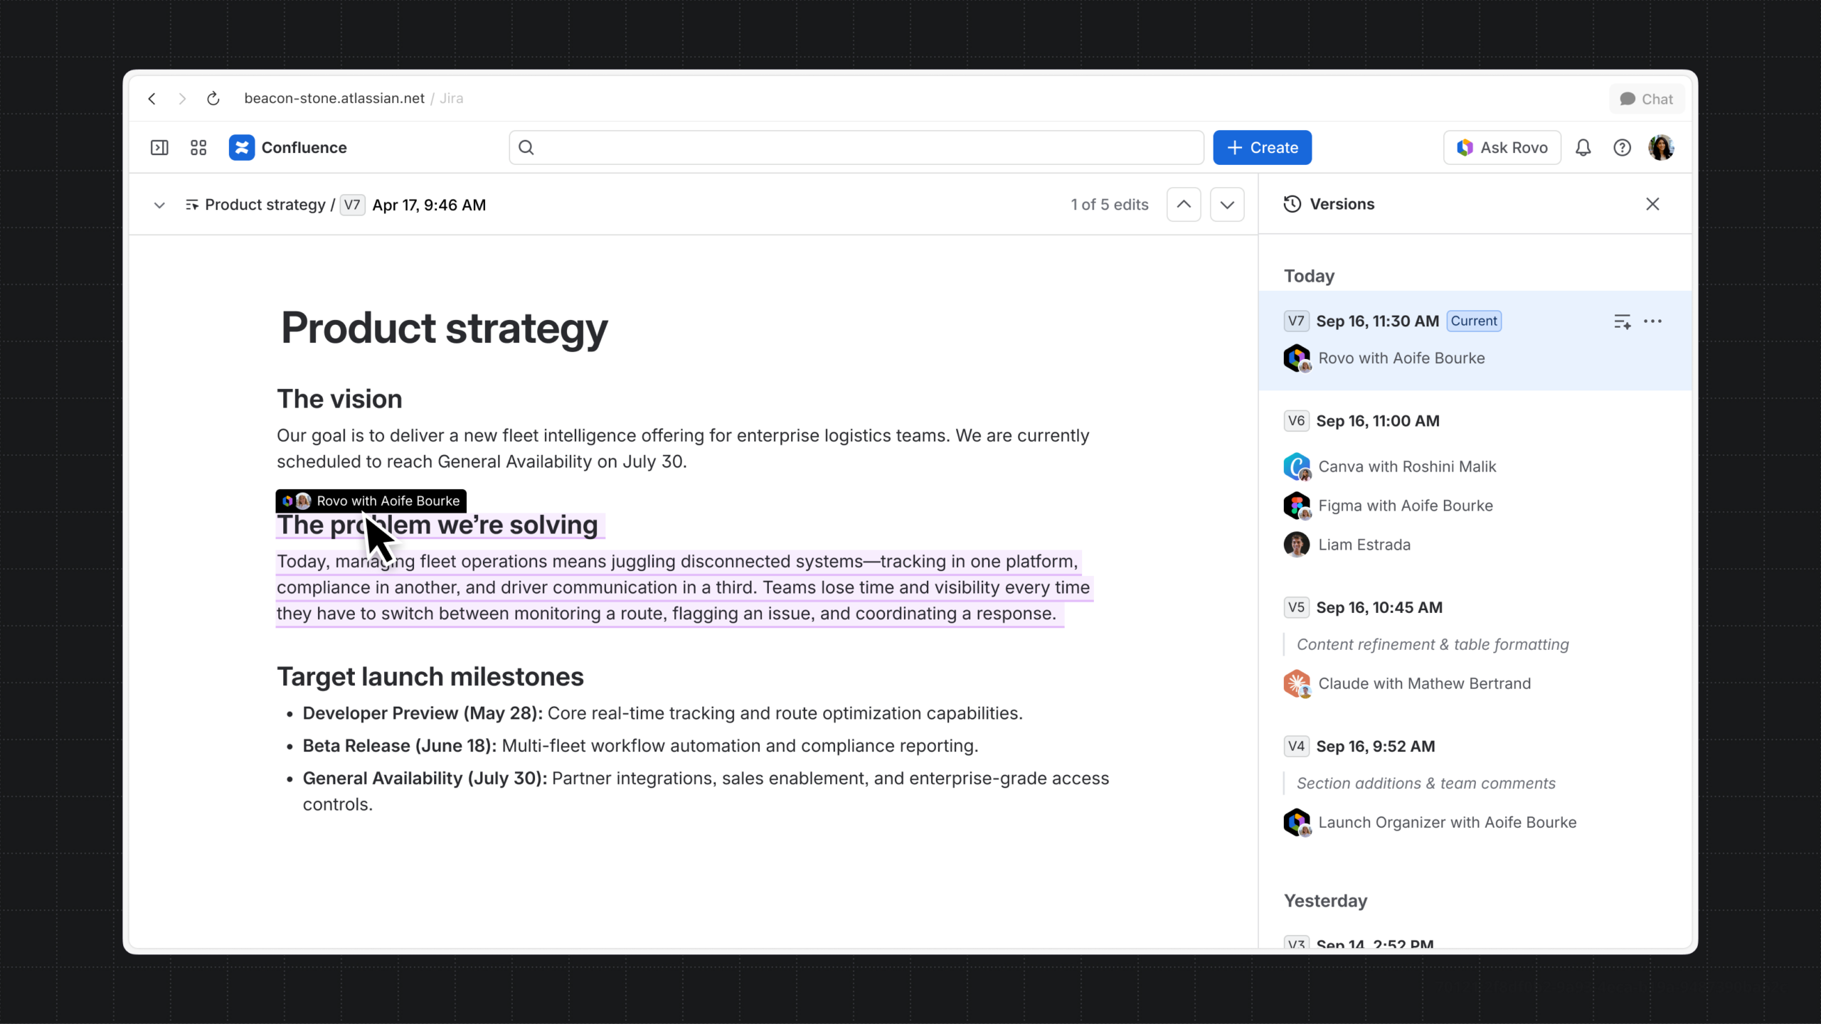This screenshot has height=1024, width=1821.
Task: Click the Create button
Action: click(x=1262, y=147)
